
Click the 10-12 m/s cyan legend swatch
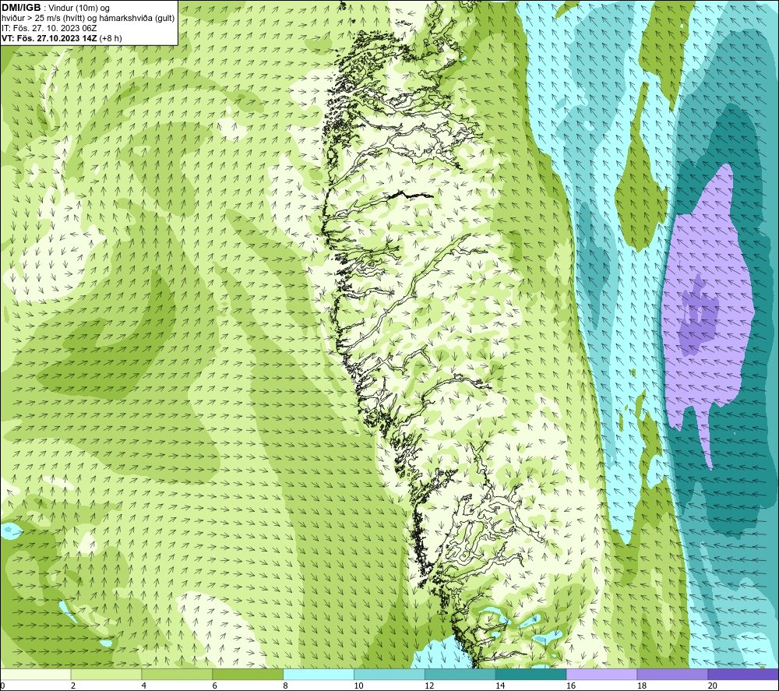pos(389,675)
